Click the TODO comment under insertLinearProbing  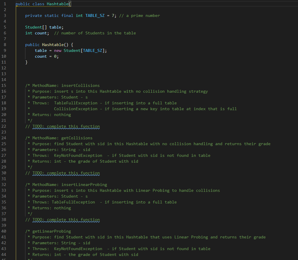tap(66, 219)
